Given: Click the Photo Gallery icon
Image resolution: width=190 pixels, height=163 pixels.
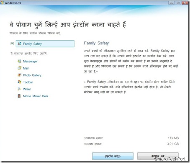Looking at the screenshot, I should click(19, 75).
